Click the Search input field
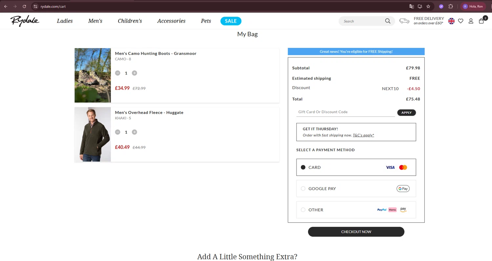492x261 pixels. 362,21
